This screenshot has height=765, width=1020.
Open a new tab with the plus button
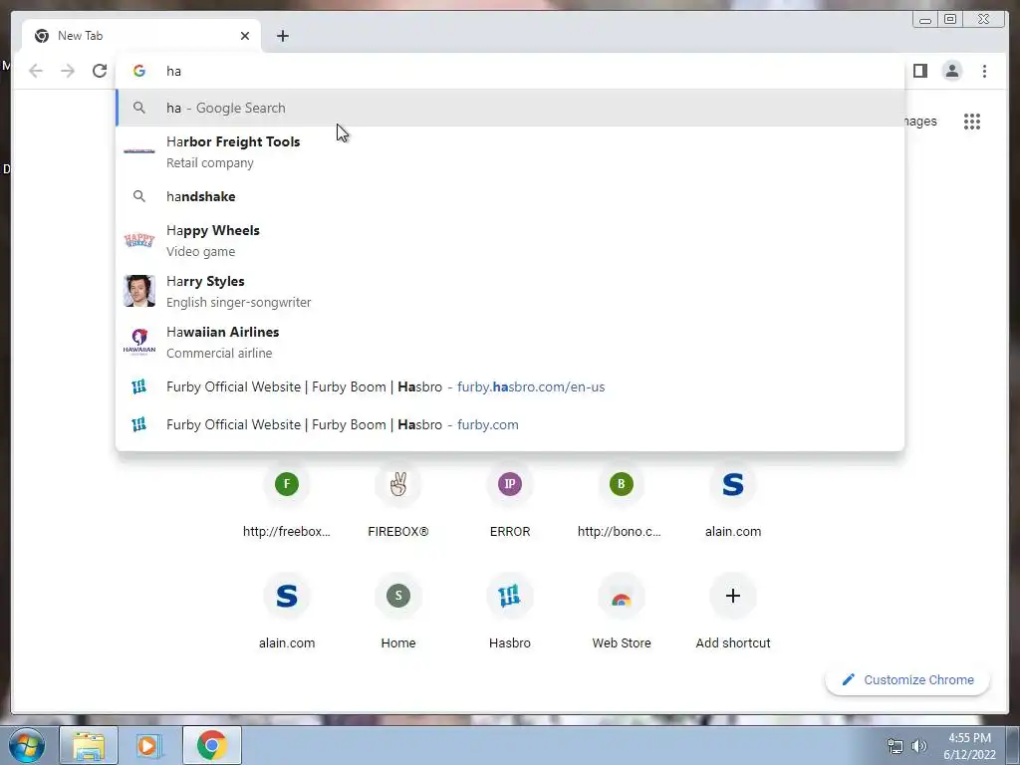click(x=282, y=36)
